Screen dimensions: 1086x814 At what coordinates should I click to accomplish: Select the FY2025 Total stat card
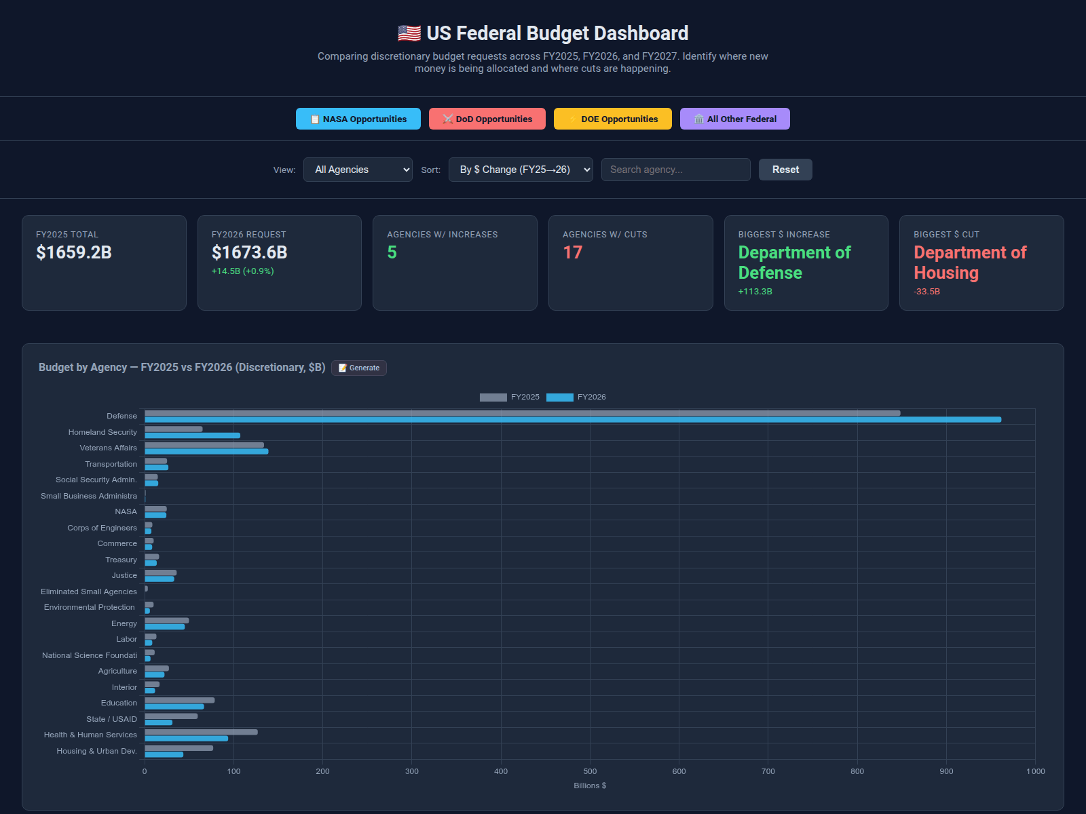click(x=104, y=263)
